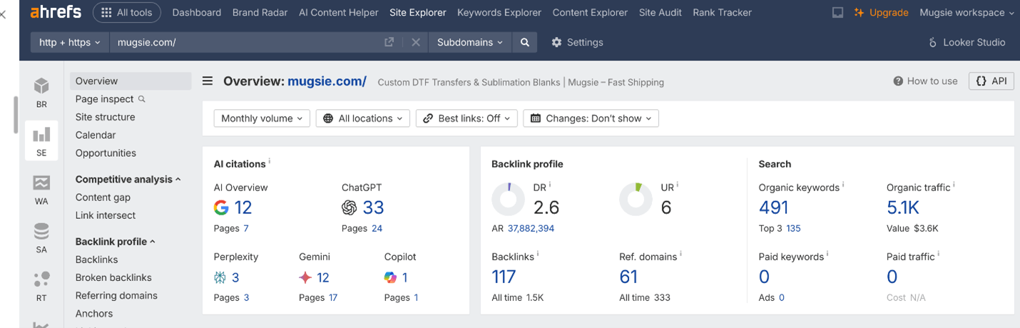Click ChatGPT citations count 33
This screenshot has width=1020, height=328.
373,207
